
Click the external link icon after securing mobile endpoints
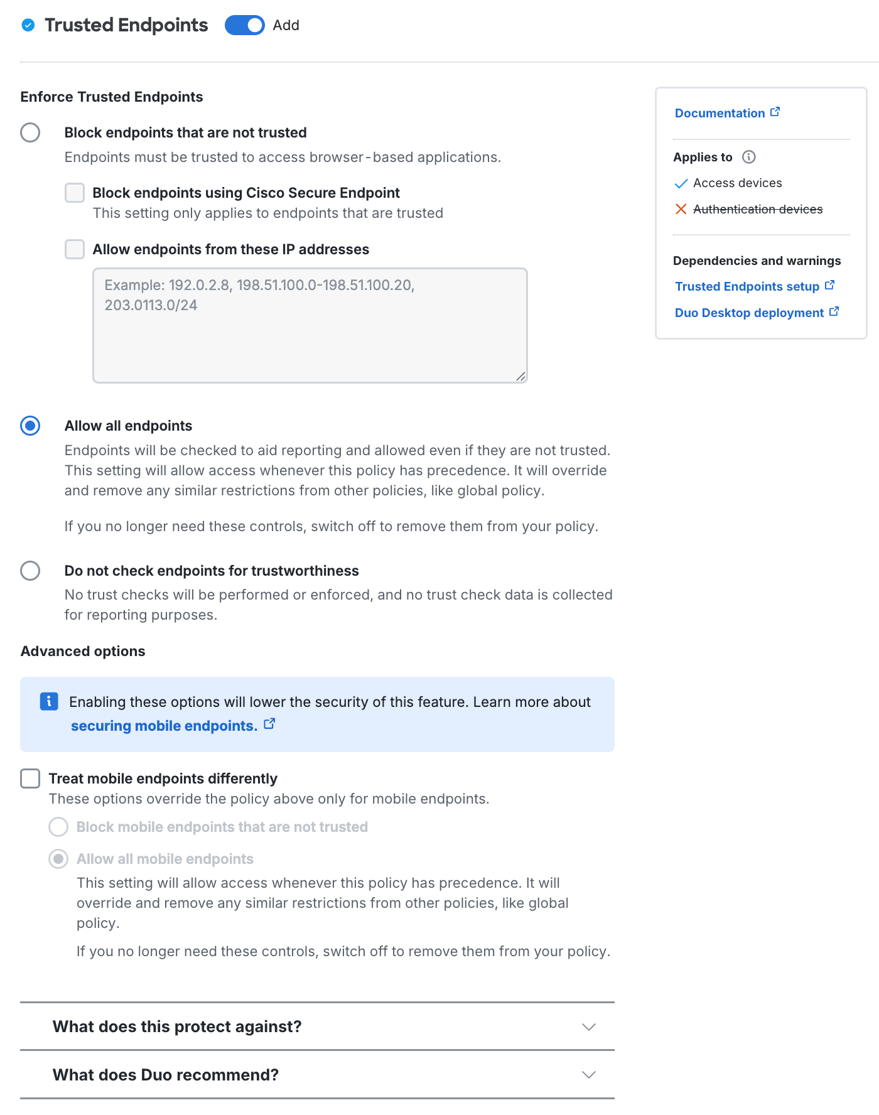click(x=269, y=723)
